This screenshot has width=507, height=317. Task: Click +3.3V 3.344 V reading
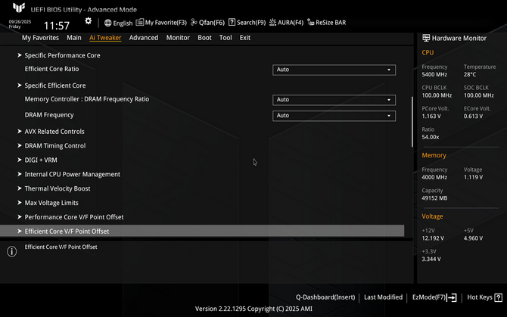[431, 259]
